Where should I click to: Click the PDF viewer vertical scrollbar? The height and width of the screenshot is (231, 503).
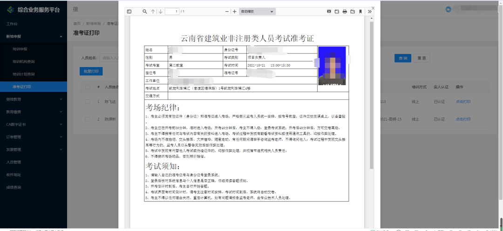tap(371, 93)
